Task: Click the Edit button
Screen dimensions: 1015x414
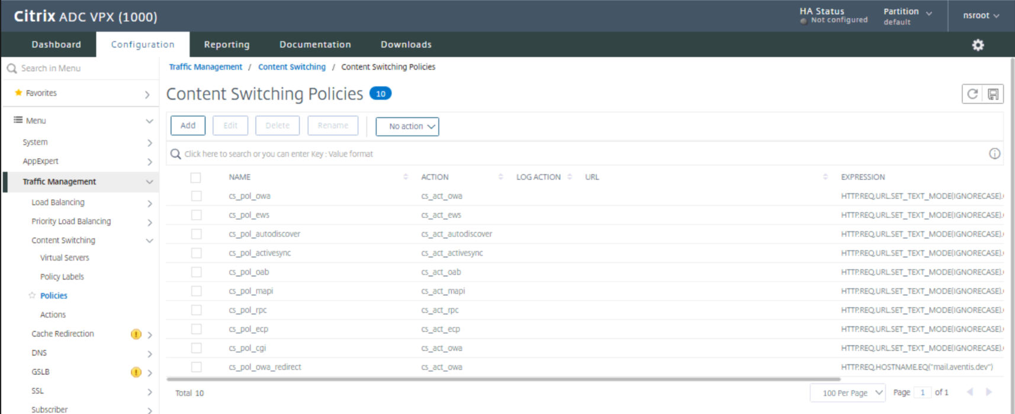Action: [230, 126]
